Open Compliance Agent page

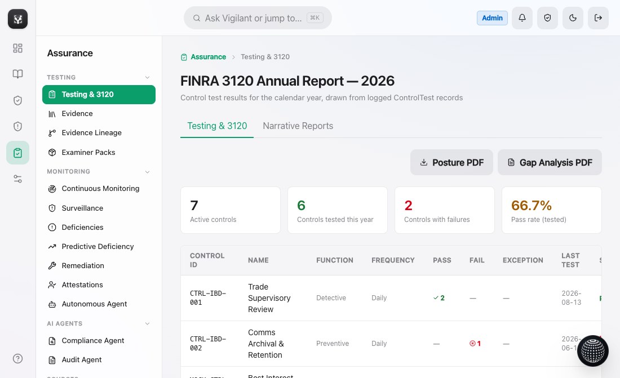99,340
